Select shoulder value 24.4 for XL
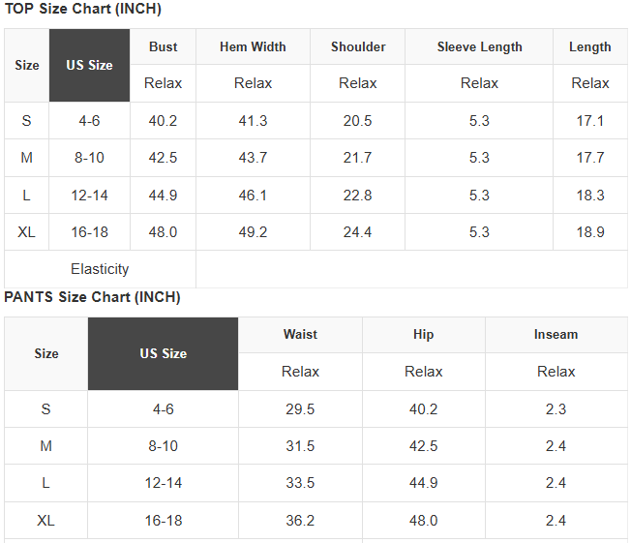This screenshot has height=543, width=631. 358,232
